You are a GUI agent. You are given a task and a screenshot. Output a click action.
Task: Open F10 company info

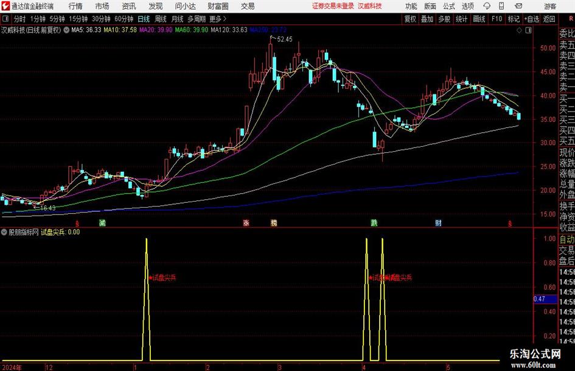[x=497, y=19]
